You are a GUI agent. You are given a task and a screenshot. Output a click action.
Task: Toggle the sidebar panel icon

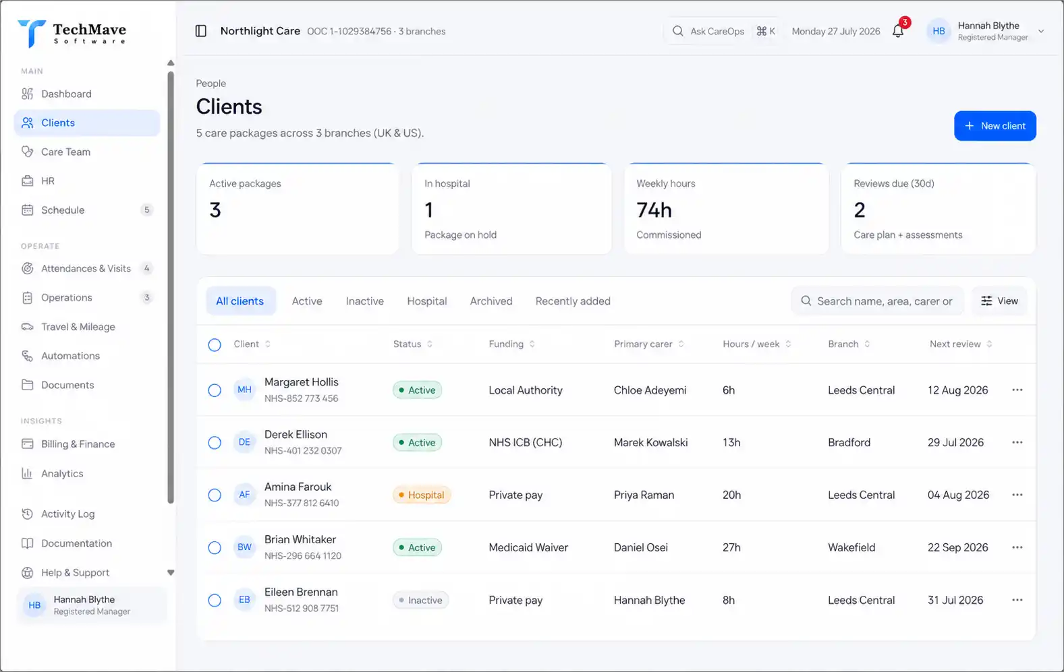[x=201, y=31]
